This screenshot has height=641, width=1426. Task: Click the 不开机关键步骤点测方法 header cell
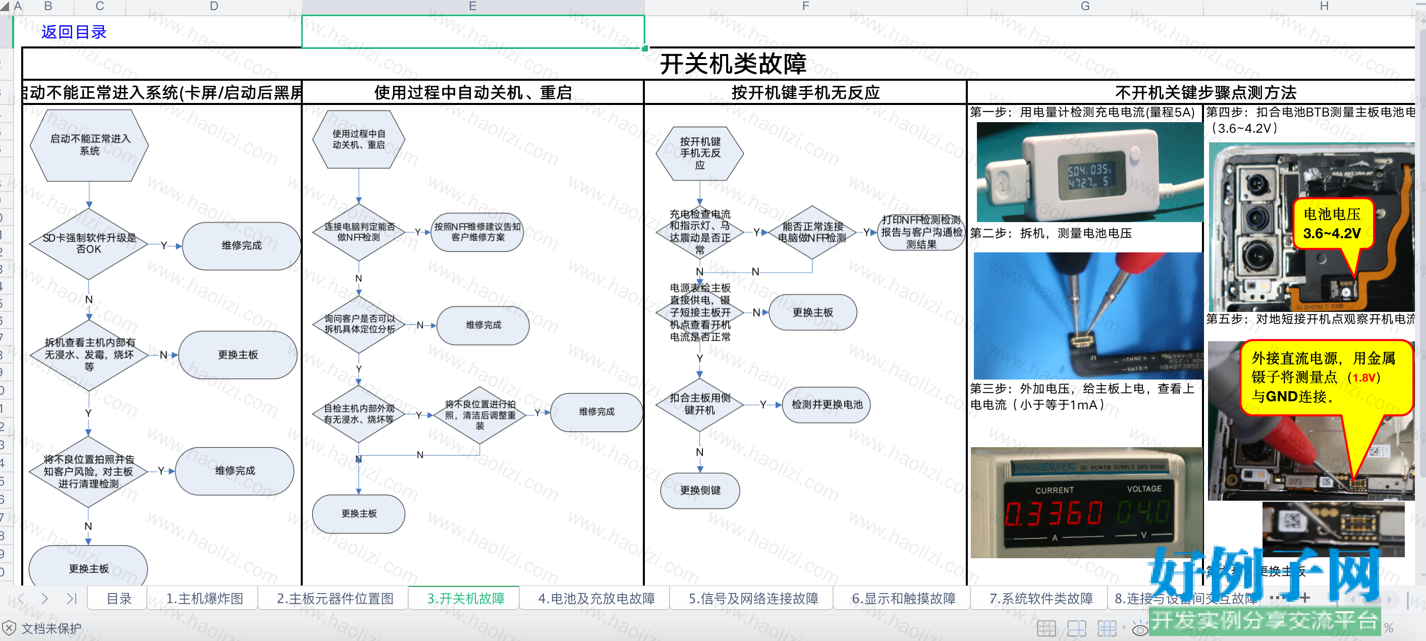pos(1191,92)
